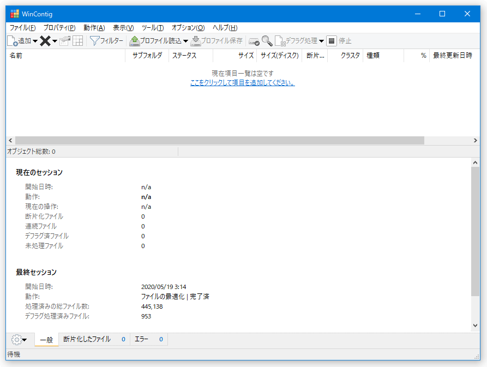
Task: Expand the デフラグ処理 dropdown arrow
Action: (x=321, y=41)
